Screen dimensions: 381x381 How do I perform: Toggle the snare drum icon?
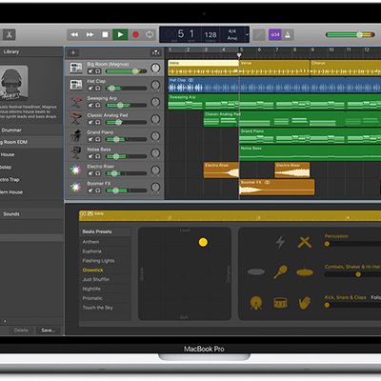click(280, 303)
